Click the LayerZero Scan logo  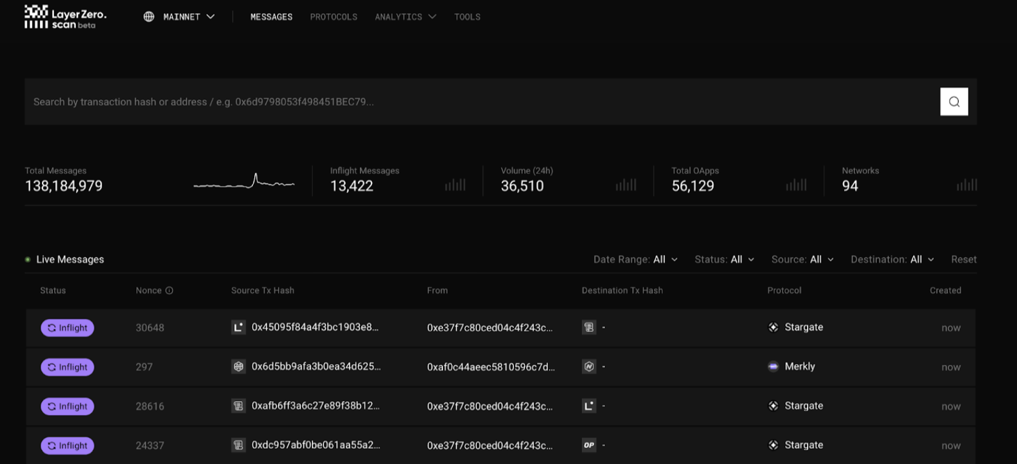pyautogui.click(x=65, y=17)
